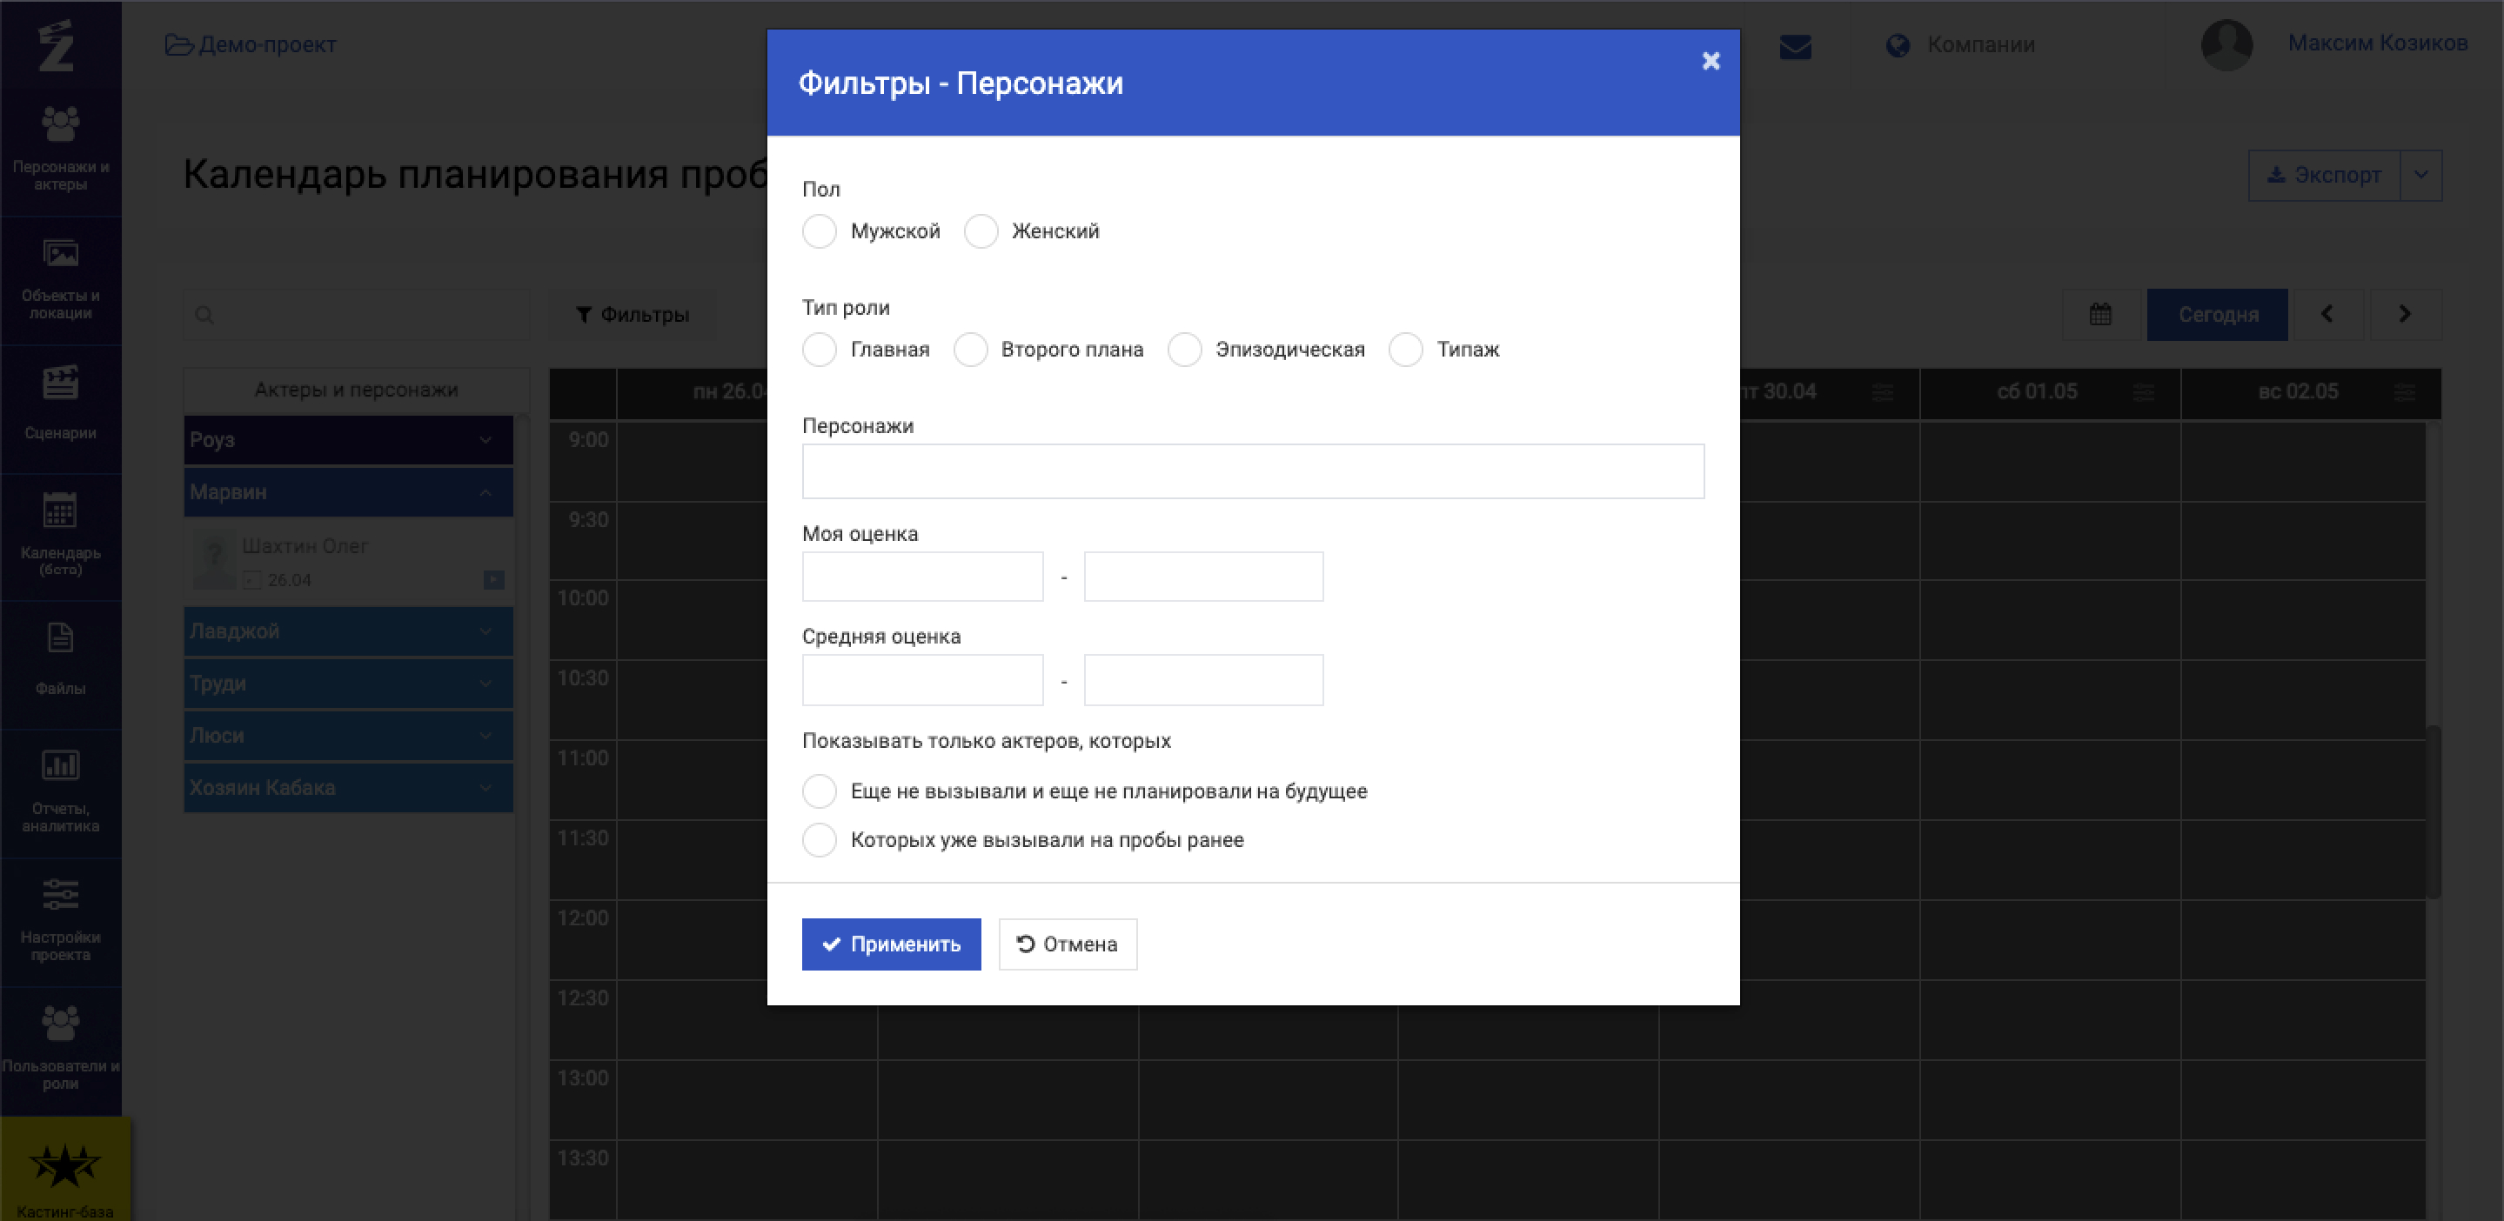This screenshot has width=2504, height=1221.
Task: Click the calendar vertical scrollbar
Action: tap(2434, 811)
